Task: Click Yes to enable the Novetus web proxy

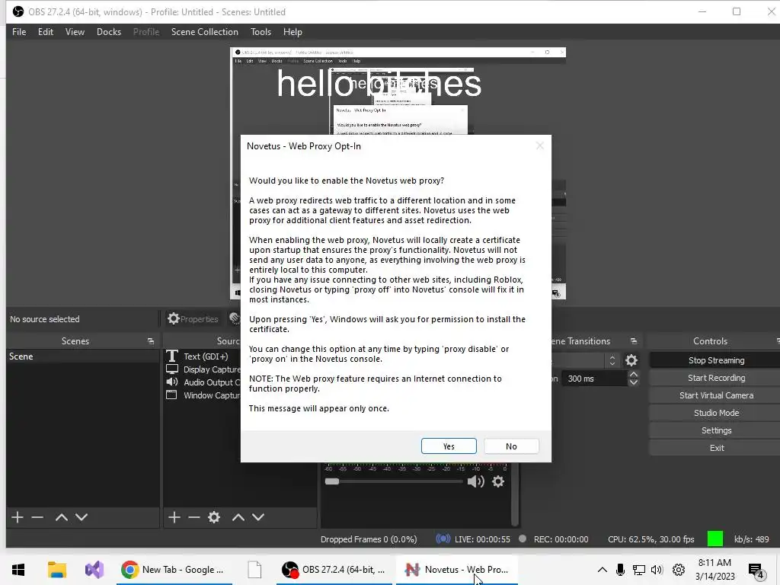Action: point(449,446)
